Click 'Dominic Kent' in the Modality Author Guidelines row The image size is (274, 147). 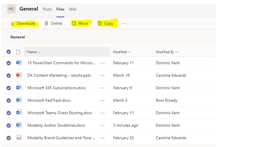[168, 125]
